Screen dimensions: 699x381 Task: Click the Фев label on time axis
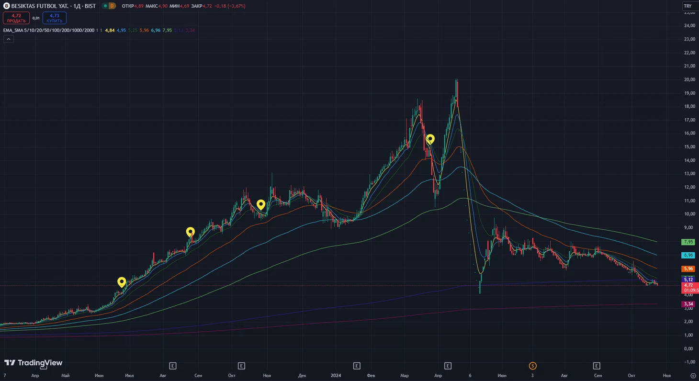tap(372, 376)
